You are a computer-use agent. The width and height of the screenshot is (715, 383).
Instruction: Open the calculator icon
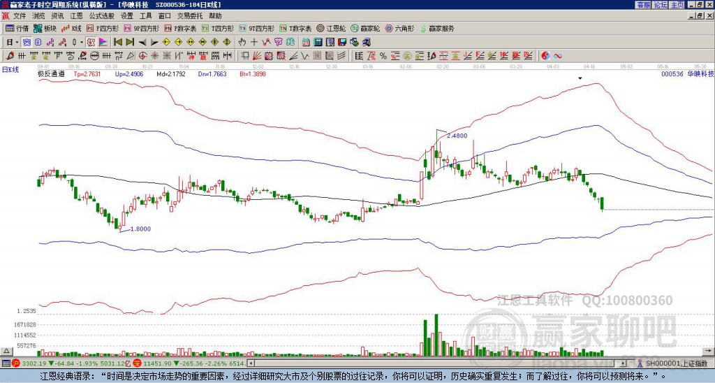318,43
